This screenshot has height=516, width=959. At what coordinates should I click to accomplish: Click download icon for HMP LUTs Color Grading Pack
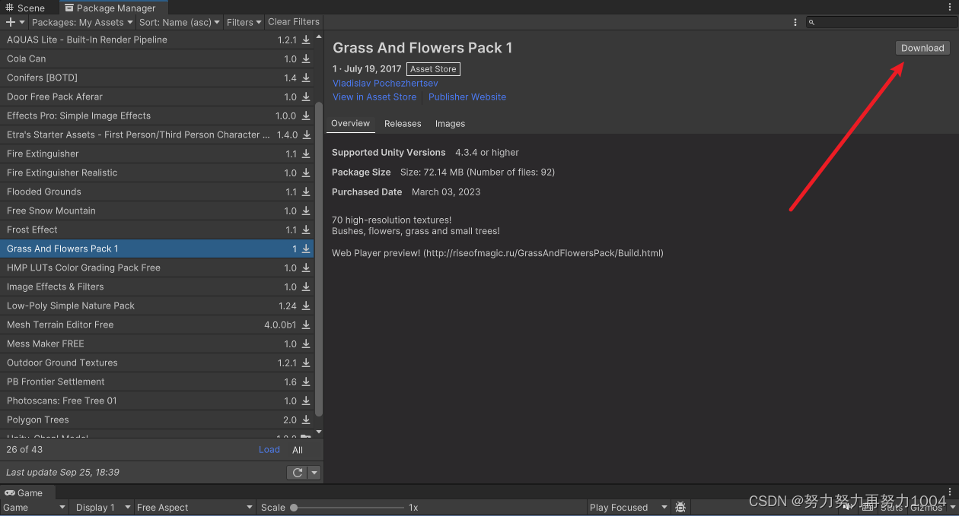tap(306, 267)
